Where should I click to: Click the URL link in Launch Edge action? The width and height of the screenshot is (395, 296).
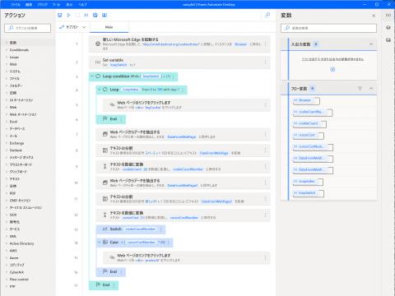[x=171, y=44]
